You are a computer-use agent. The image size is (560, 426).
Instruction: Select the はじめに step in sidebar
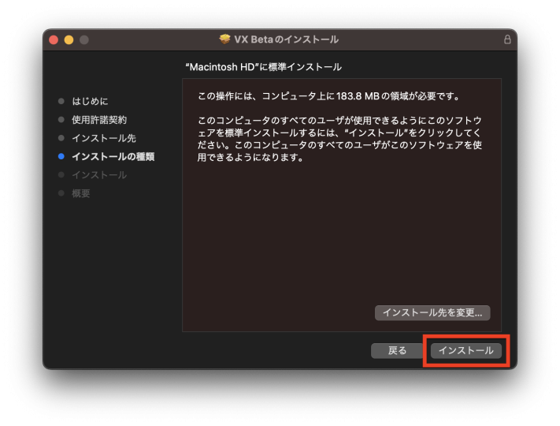(90, 101)
